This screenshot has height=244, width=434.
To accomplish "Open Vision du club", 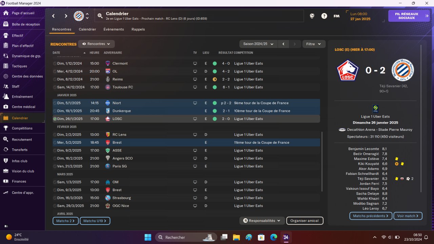I will point(22,171).
